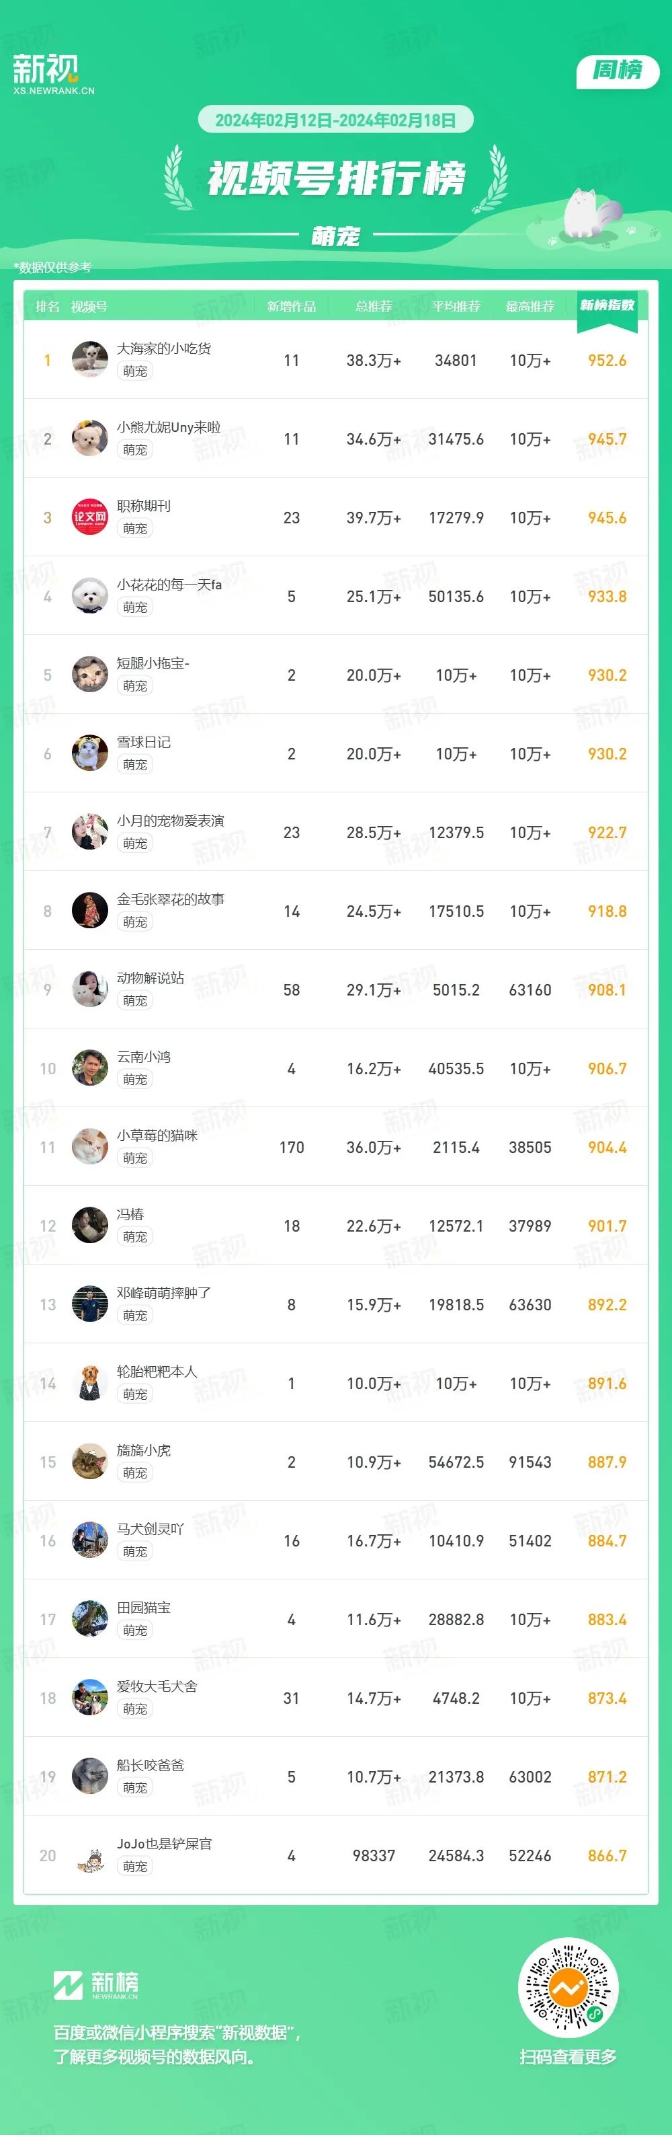Click the 新榜指数 column header
672x2135 pixels.
point(607,306)
